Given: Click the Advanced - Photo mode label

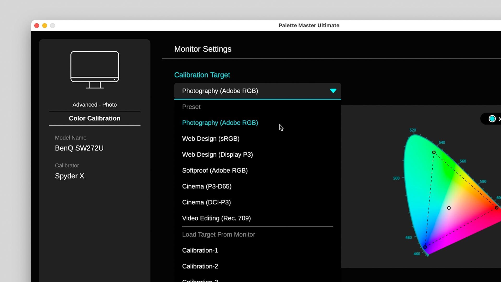Looking at the screenshot, I should (x=94, y=104).
